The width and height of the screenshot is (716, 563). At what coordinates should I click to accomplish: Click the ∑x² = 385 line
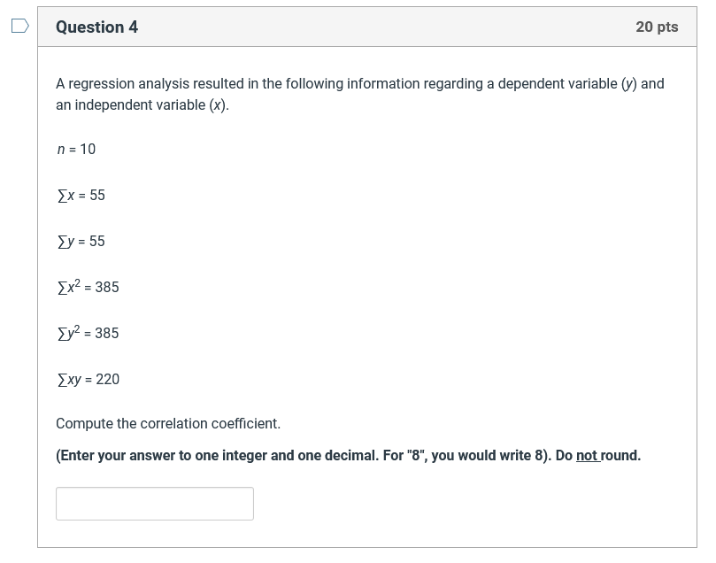pos(89,287)
